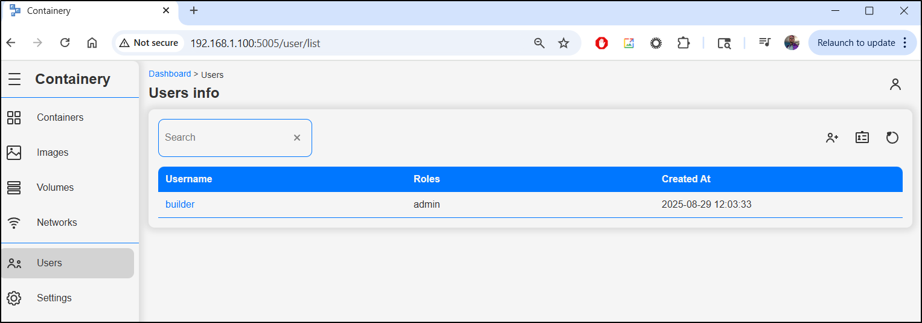Image resolution: width=922 pixels, height=323 pixels.
Task: Clear the search field with X
Action: (297, 138)
